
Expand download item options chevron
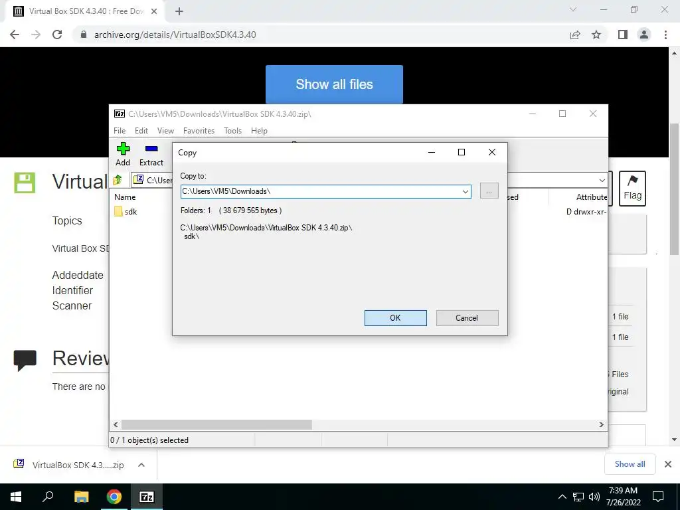(141, 465)
